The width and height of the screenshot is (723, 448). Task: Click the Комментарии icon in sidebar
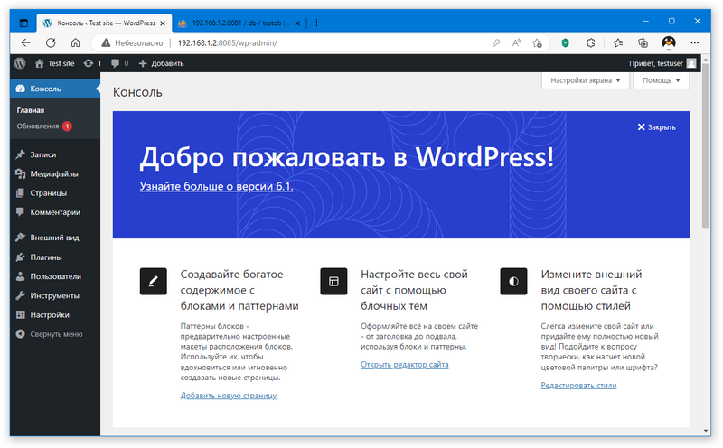coord(20,212)
